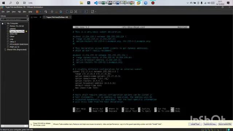This screenshot has height=131, width=233.
Task: Select My Computer in the library
Action: coord(12,23)
